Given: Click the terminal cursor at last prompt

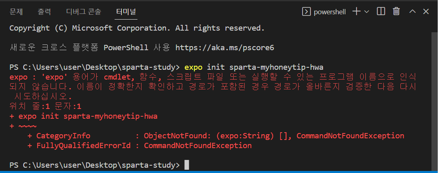Looking at the screenshot, I should (x=187, y=165).
